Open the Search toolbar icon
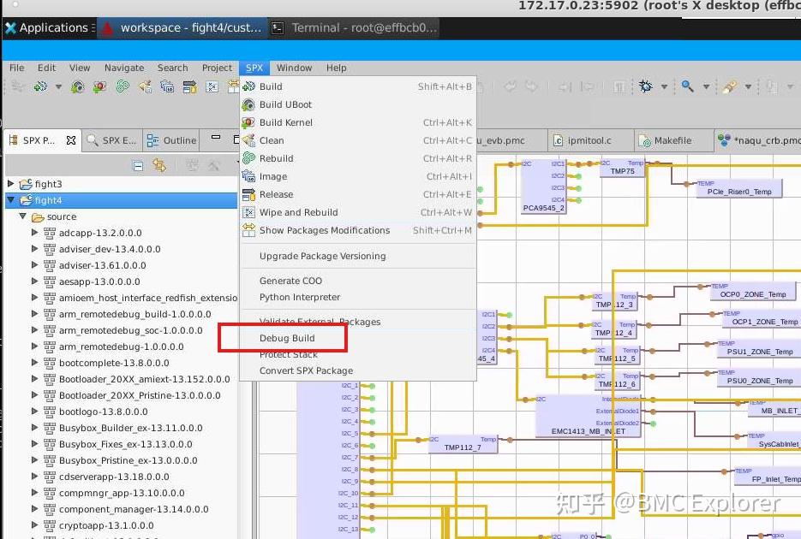801x539 pixels. click(x=686, y=88)
